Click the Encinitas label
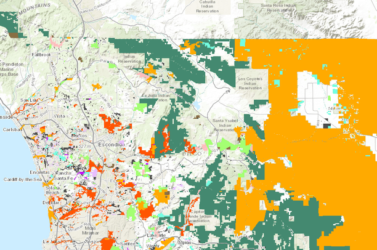 point(39,172)
